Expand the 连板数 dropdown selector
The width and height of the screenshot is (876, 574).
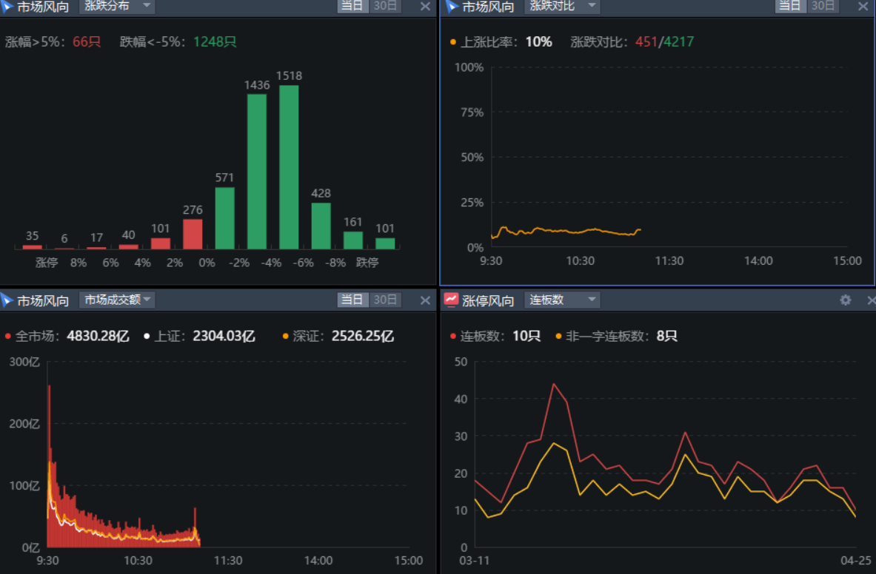(x=562, y=300)
